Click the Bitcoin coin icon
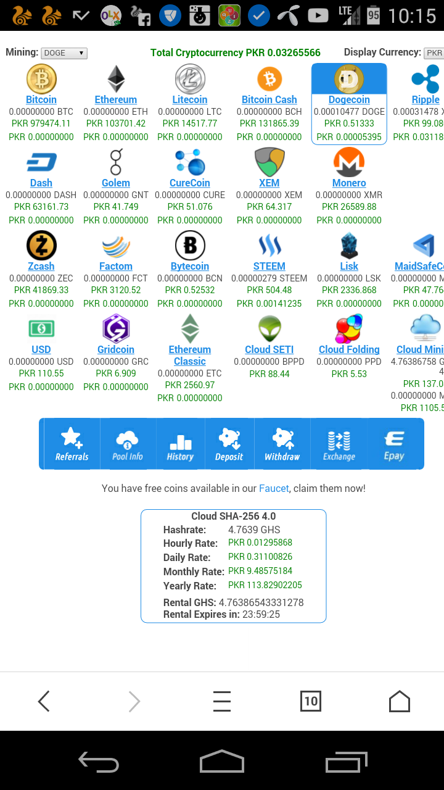 [41, 79]
